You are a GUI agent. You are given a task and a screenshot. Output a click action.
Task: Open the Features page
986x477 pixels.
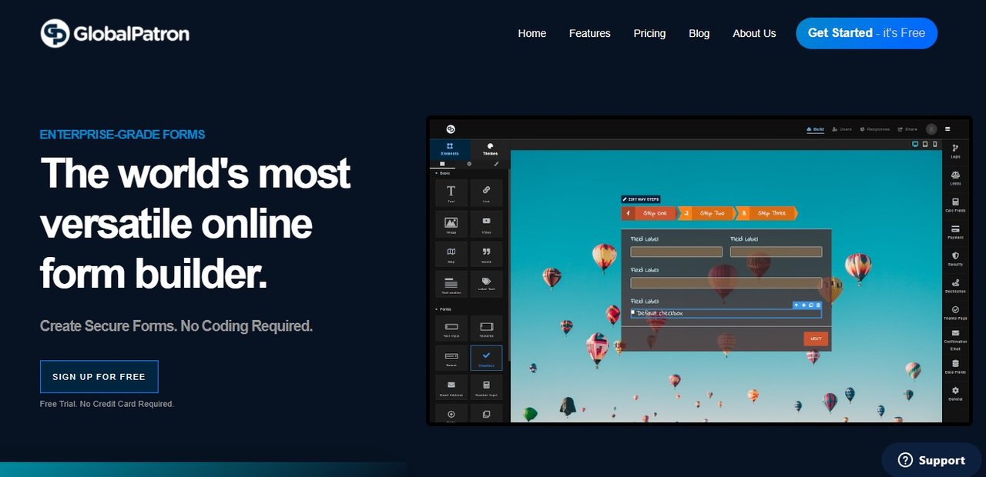pos(590,33)
